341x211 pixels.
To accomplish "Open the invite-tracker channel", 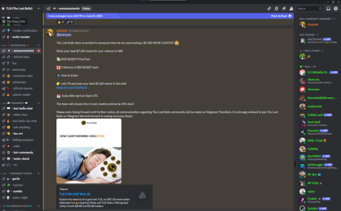I will click(x=21, y=37).
